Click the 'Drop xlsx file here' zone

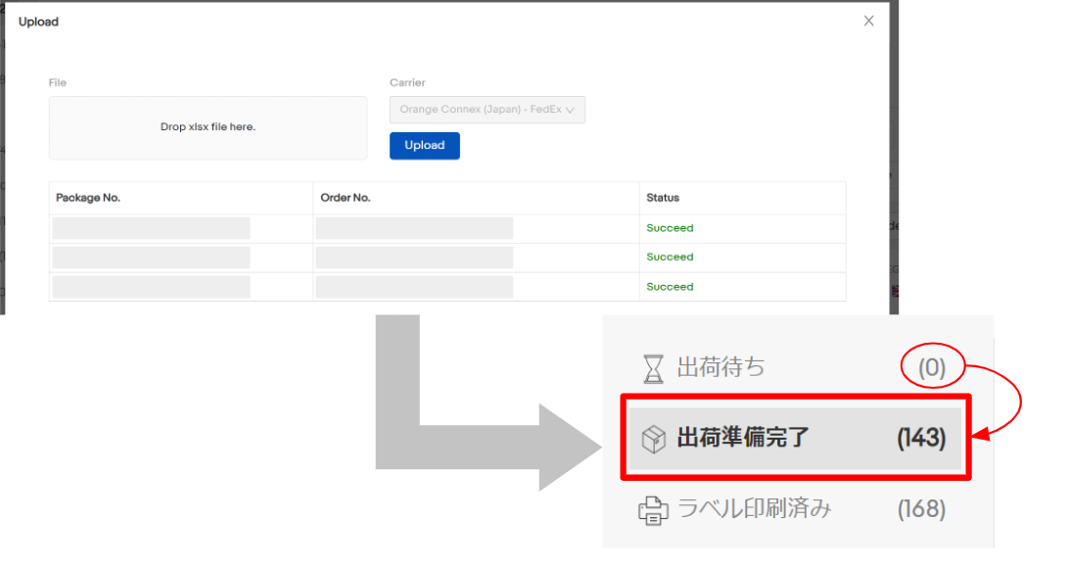click(x=208, y=127)
